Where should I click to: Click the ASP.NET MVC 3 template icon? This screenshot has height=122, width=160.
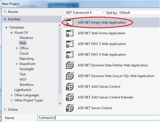(x=70, y=44)
